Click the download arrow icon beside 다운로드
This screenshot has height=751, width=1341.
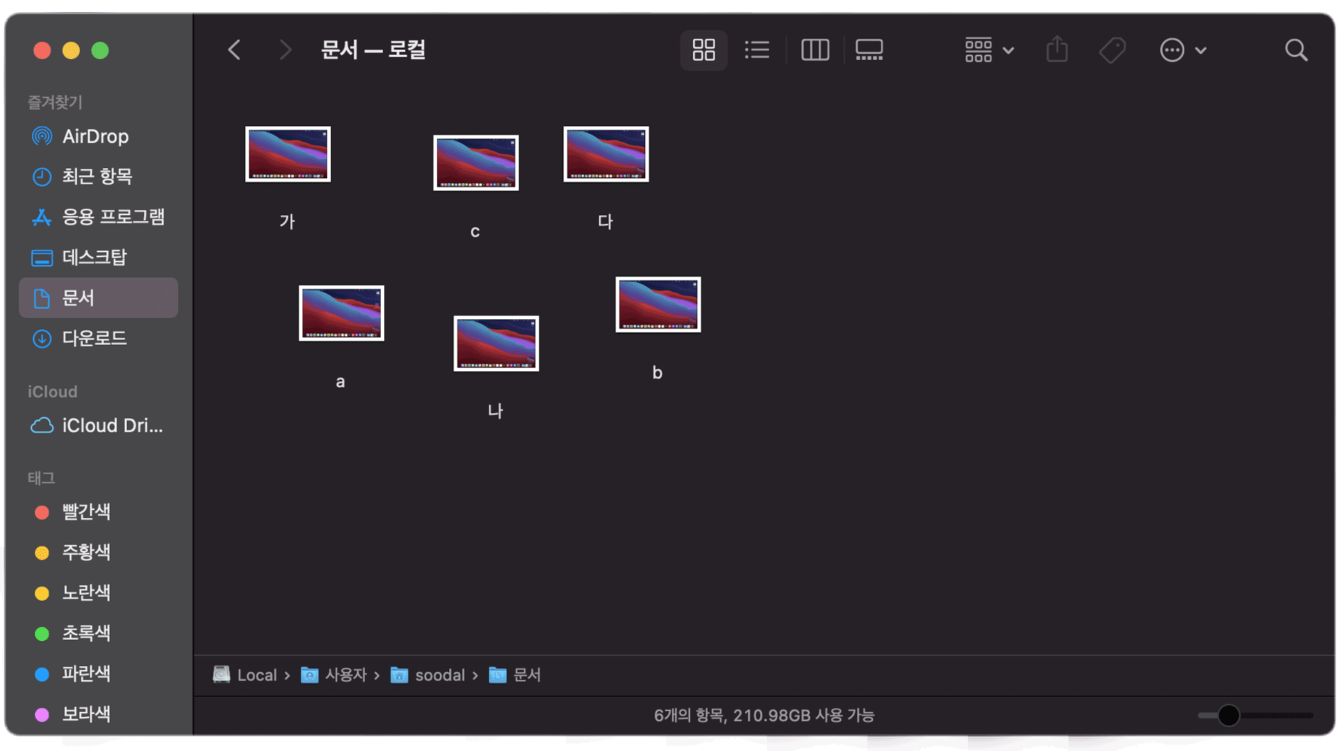(x=42, y=338)
